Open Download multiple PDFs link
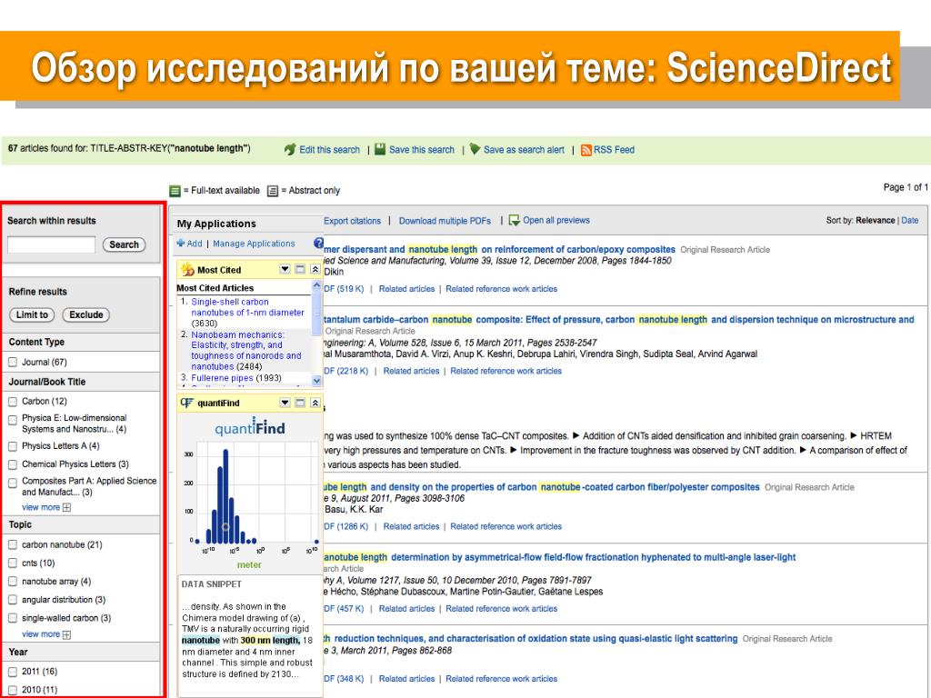931x698 pixels. pos(445,221)
